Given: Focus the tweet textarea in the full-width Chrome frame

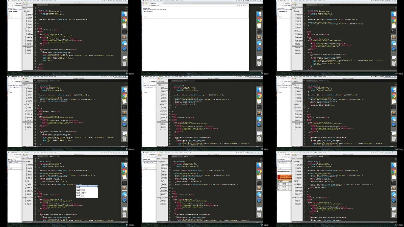Looking at the screenshot, I should [155, 14].
